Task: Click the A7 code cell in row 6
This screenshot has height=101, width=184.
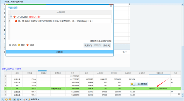Action: 175,92
